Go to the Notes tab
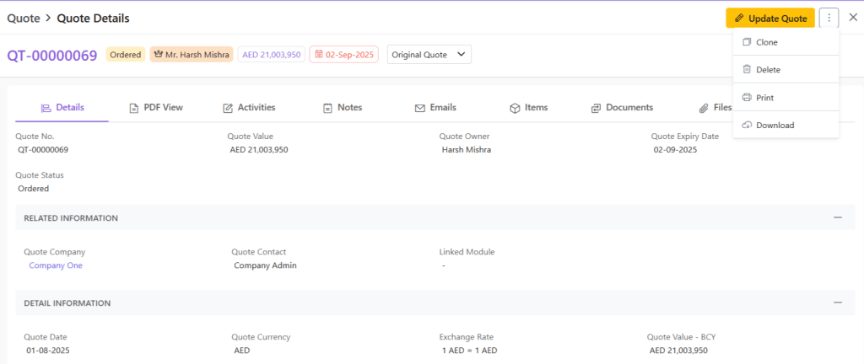This screenshot has width=864, height=364. pos(343,108)
